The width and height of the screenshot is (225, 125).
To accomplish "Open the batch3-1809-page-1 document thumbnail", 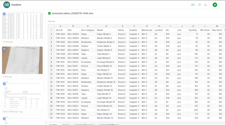I will [22, 95].
